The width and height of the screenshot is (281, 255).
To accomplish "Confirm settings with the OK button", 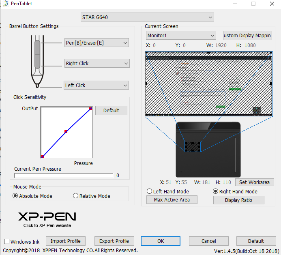I will [161, 241].
